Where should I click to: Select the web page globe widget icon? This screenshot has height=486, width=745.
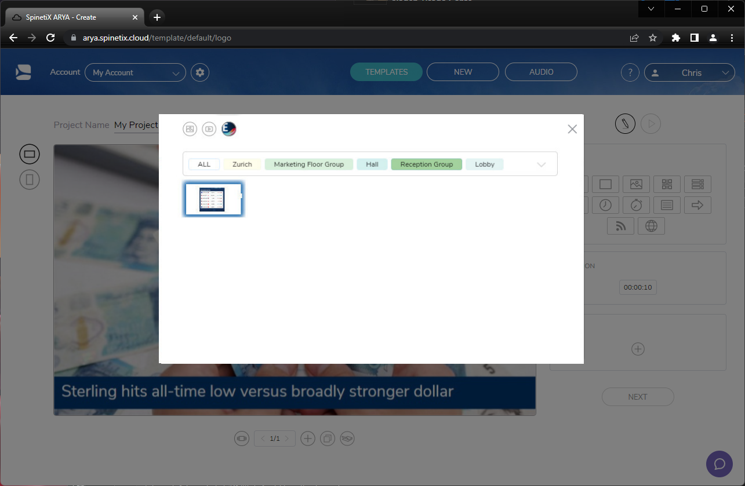(652, 226)
